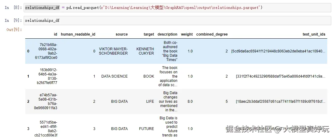Click the 'text_unit_ids' column header
This screenshot has height=138, width=334.
click(x=314, y=34)
